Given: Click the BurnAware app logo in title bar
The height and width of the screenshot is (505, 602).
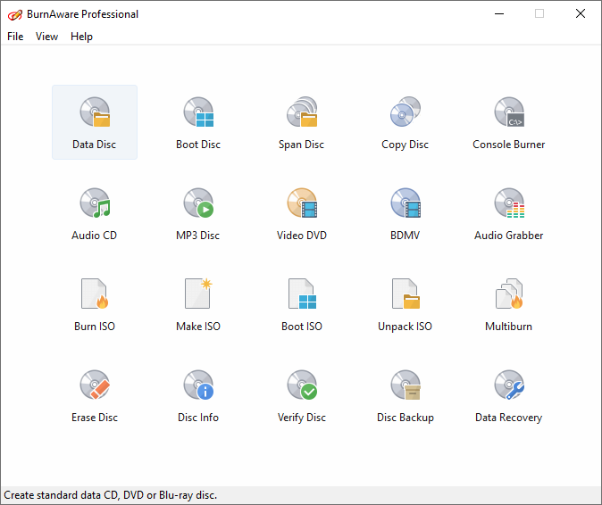Looking at the screenshot, I should (x=15, y=14).
